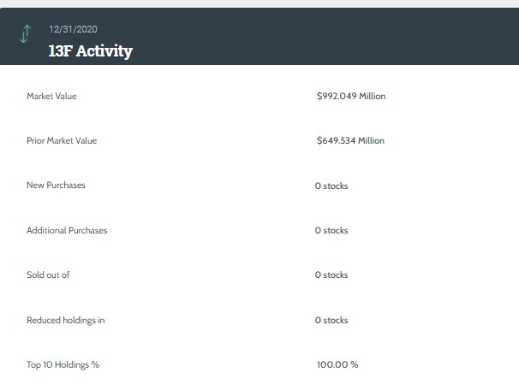519x390 pixels.
Task: Click the Prior Market Value label
Action: pyautogui.click(x=62, y=140)
